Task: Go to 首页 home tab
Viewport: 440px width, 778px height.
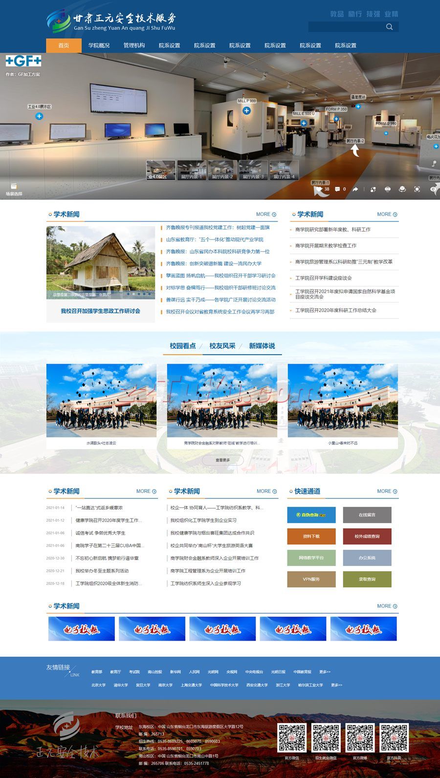Action: [x=64, y=45]
